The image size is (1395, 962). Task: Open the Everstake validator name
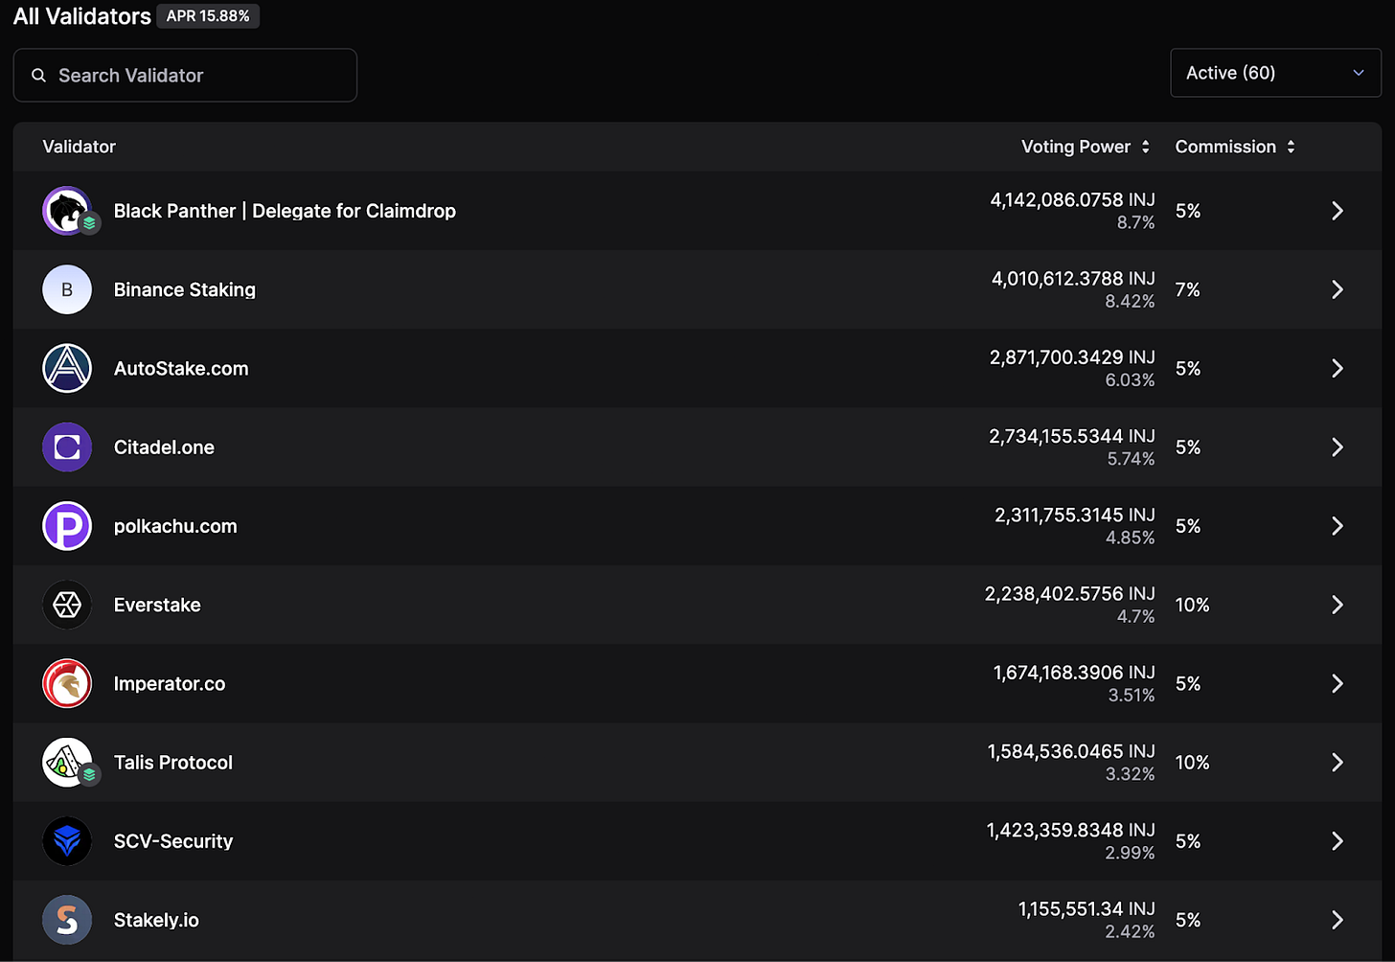click(x=157, y=605)
